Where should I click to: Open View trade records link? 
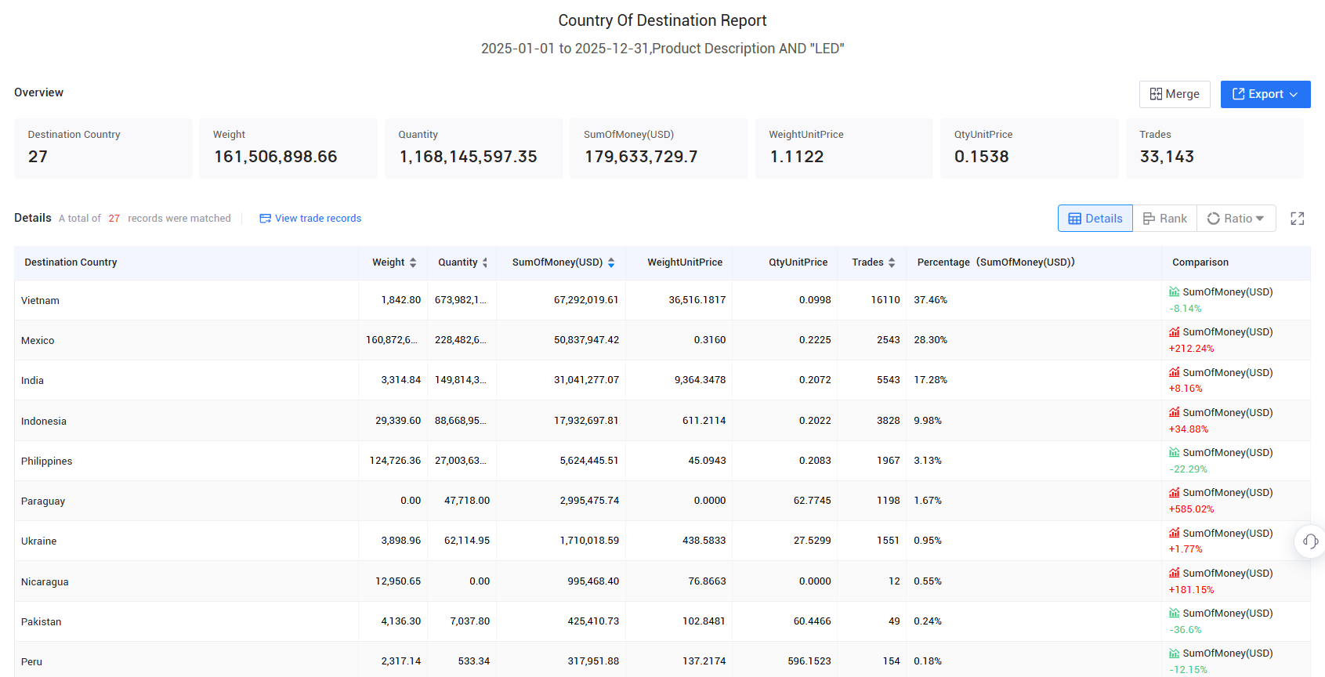[x=310, y=219]
